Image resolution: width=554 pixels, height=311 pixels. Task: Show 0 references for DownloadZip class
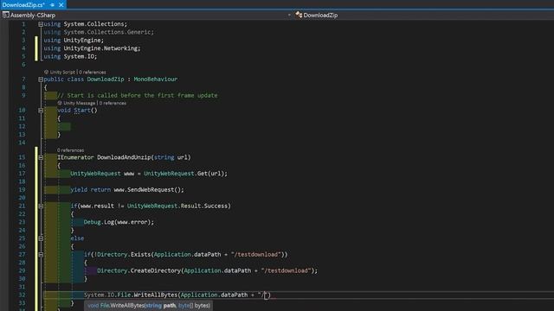tap(93, 72)
